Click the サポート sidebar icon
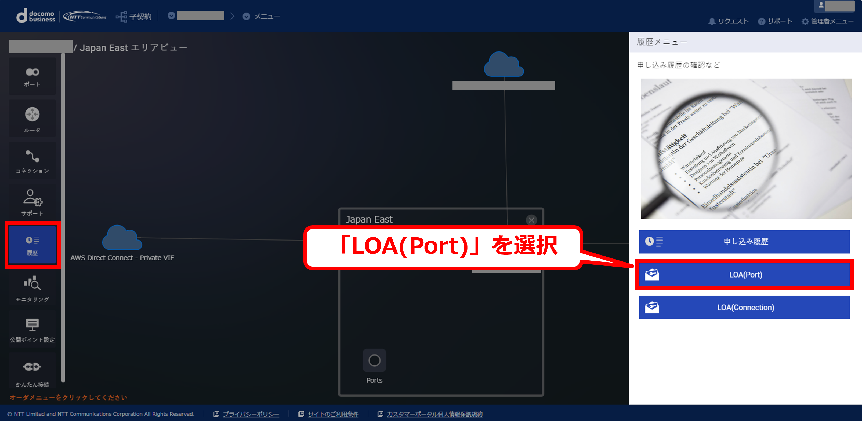862x421 pixels. tap(32, 202)
